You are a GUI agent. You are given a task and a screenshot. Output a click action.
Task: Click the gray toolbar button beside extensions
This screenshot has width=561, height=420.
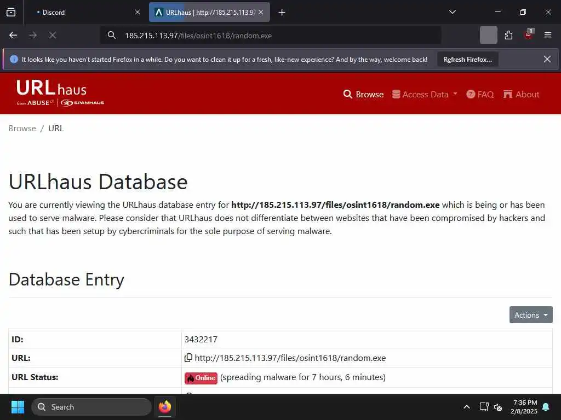pyautogui.click(x=488, y=35)
